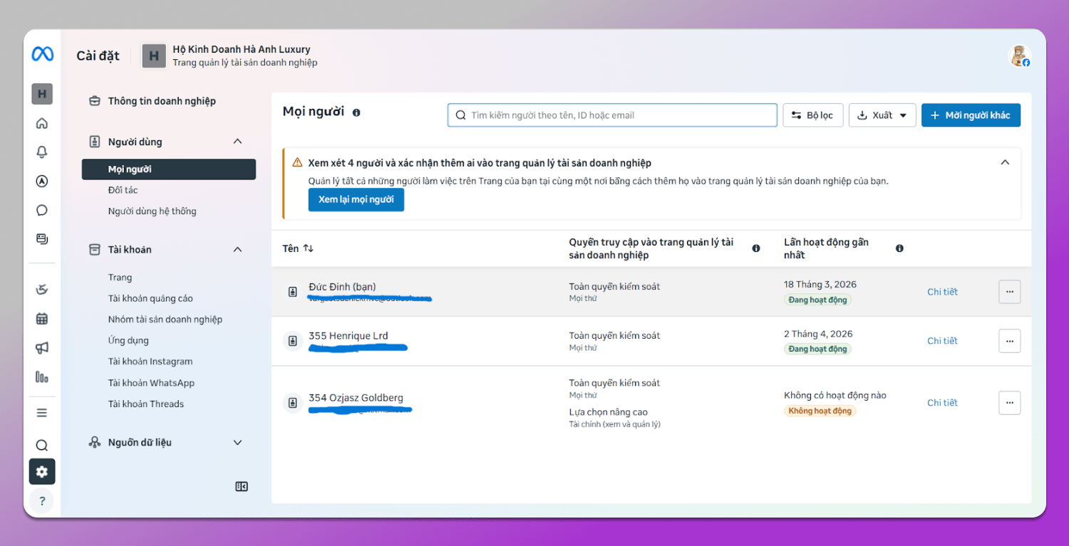
Task: Open Tài khoản quảng cáo menu item
Action: point(150,298)
